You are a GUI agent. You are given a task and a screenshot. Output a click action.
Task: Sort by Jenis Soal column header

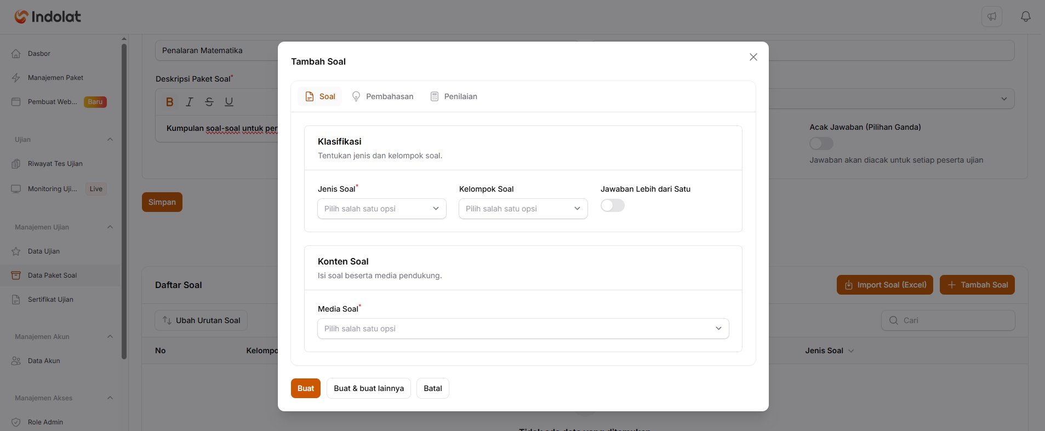829,350
